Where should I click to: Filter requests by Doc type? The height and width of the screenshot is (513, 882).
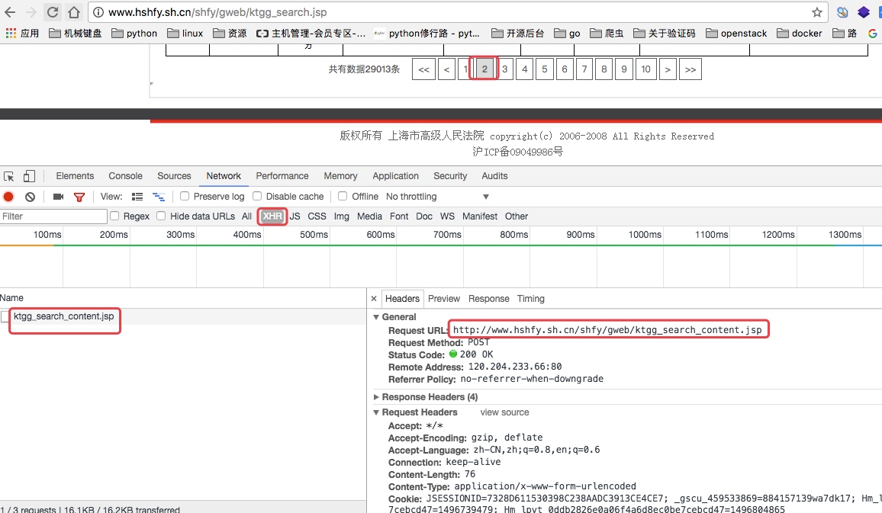[x=424, y=216]
